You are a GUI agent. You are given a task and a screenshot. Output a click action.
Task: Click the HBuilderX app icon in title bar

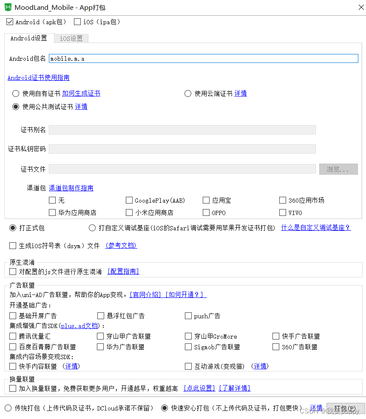point(8,7)
